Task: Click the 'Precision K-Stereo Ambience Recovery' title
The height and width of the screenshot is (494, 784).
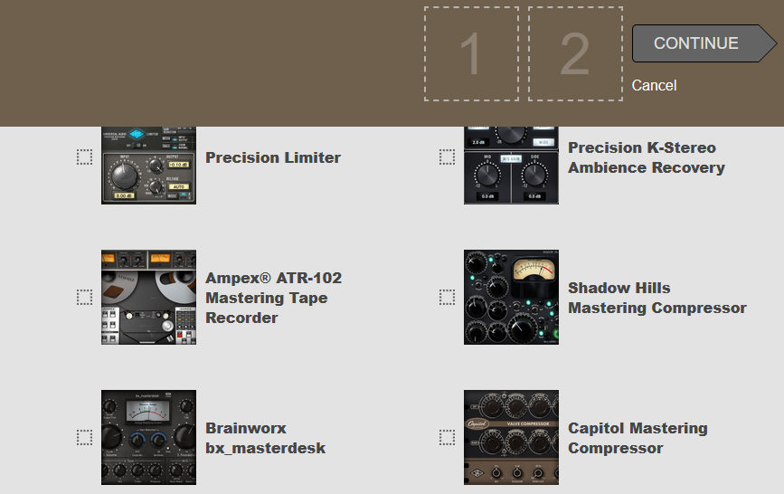Action: (646, 157)
